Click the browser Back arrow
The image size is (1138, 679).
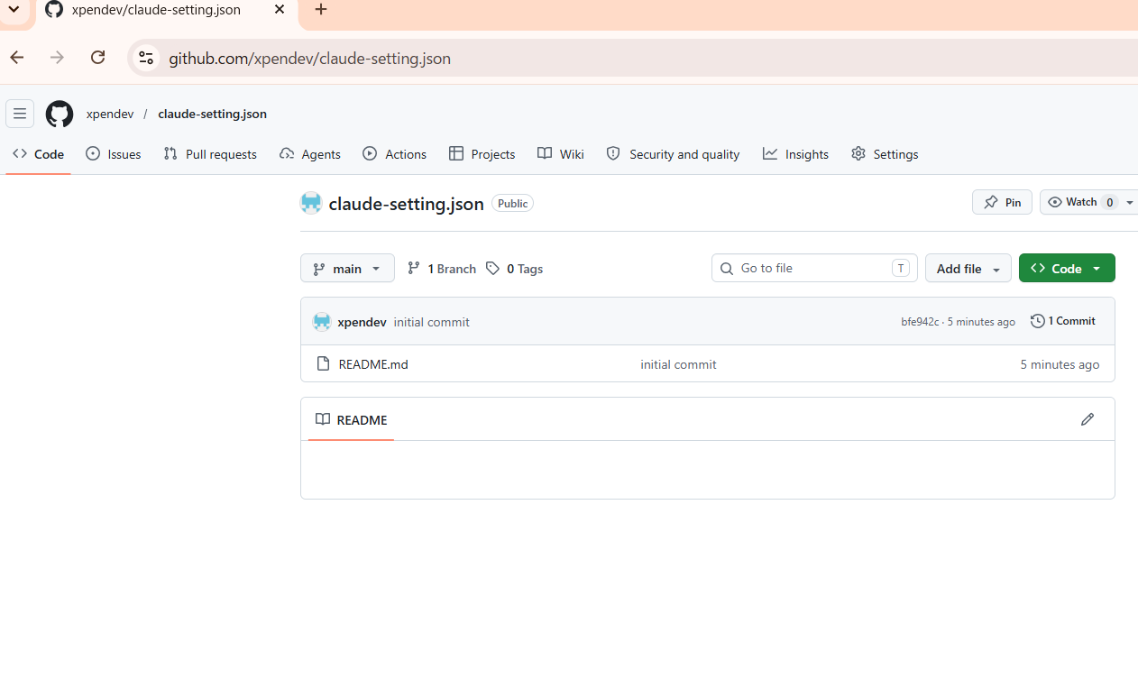pyautogui.click(x=17, y=58)
